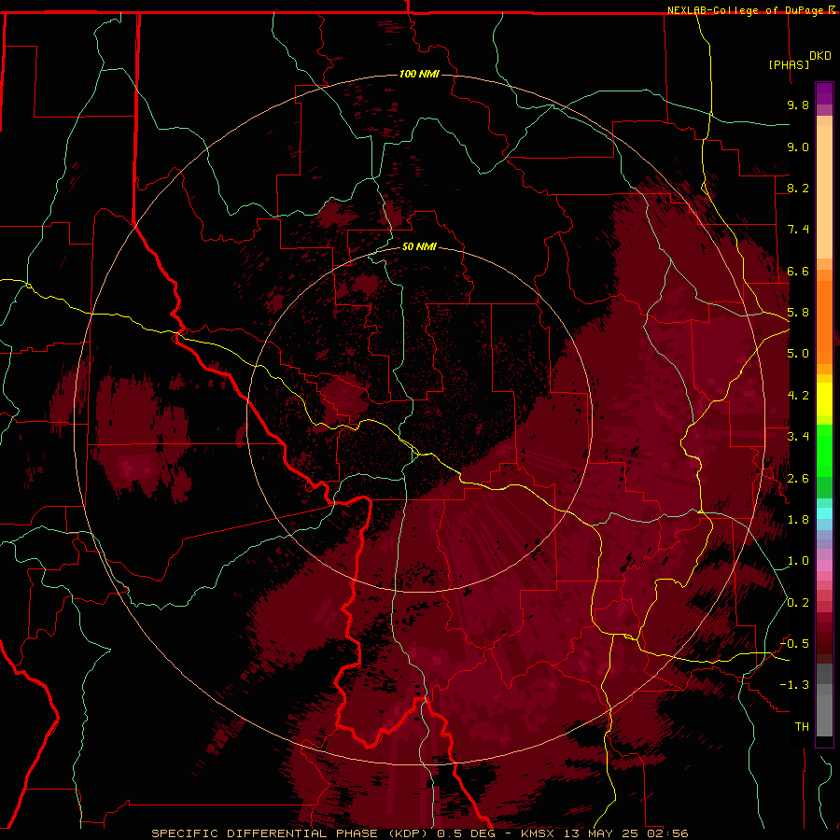This screenshot has width=840, height=840.
Task: Click the 0.2 legend value
Action: point(798,603)
